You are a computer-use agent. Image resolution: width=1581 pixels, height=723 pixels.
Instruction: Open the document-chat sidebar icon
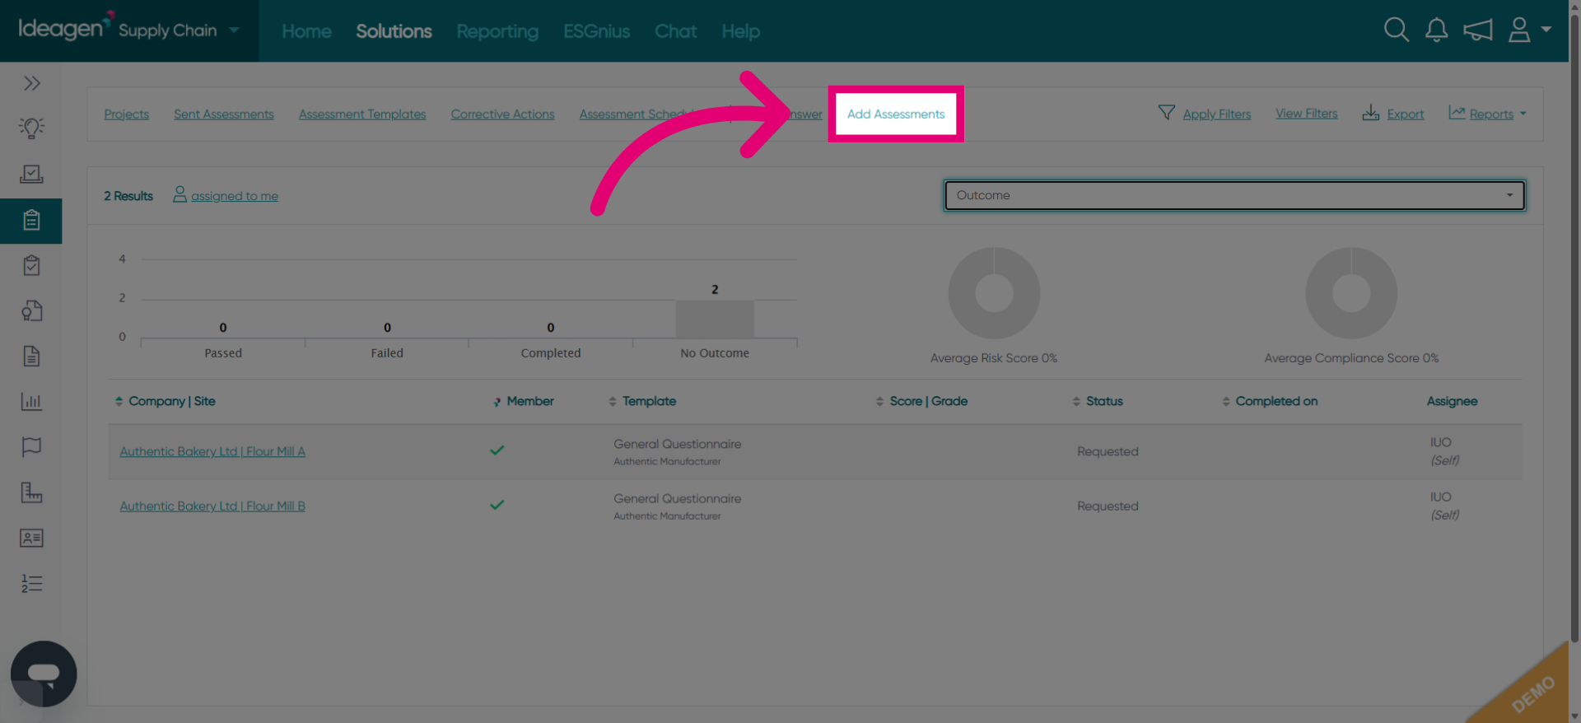point(31,310)
